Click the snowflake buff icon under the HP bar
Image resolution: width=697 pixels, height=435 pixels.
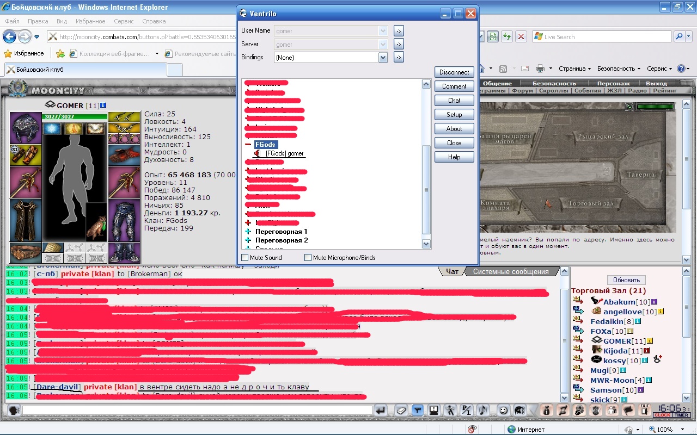pos(53,128)
